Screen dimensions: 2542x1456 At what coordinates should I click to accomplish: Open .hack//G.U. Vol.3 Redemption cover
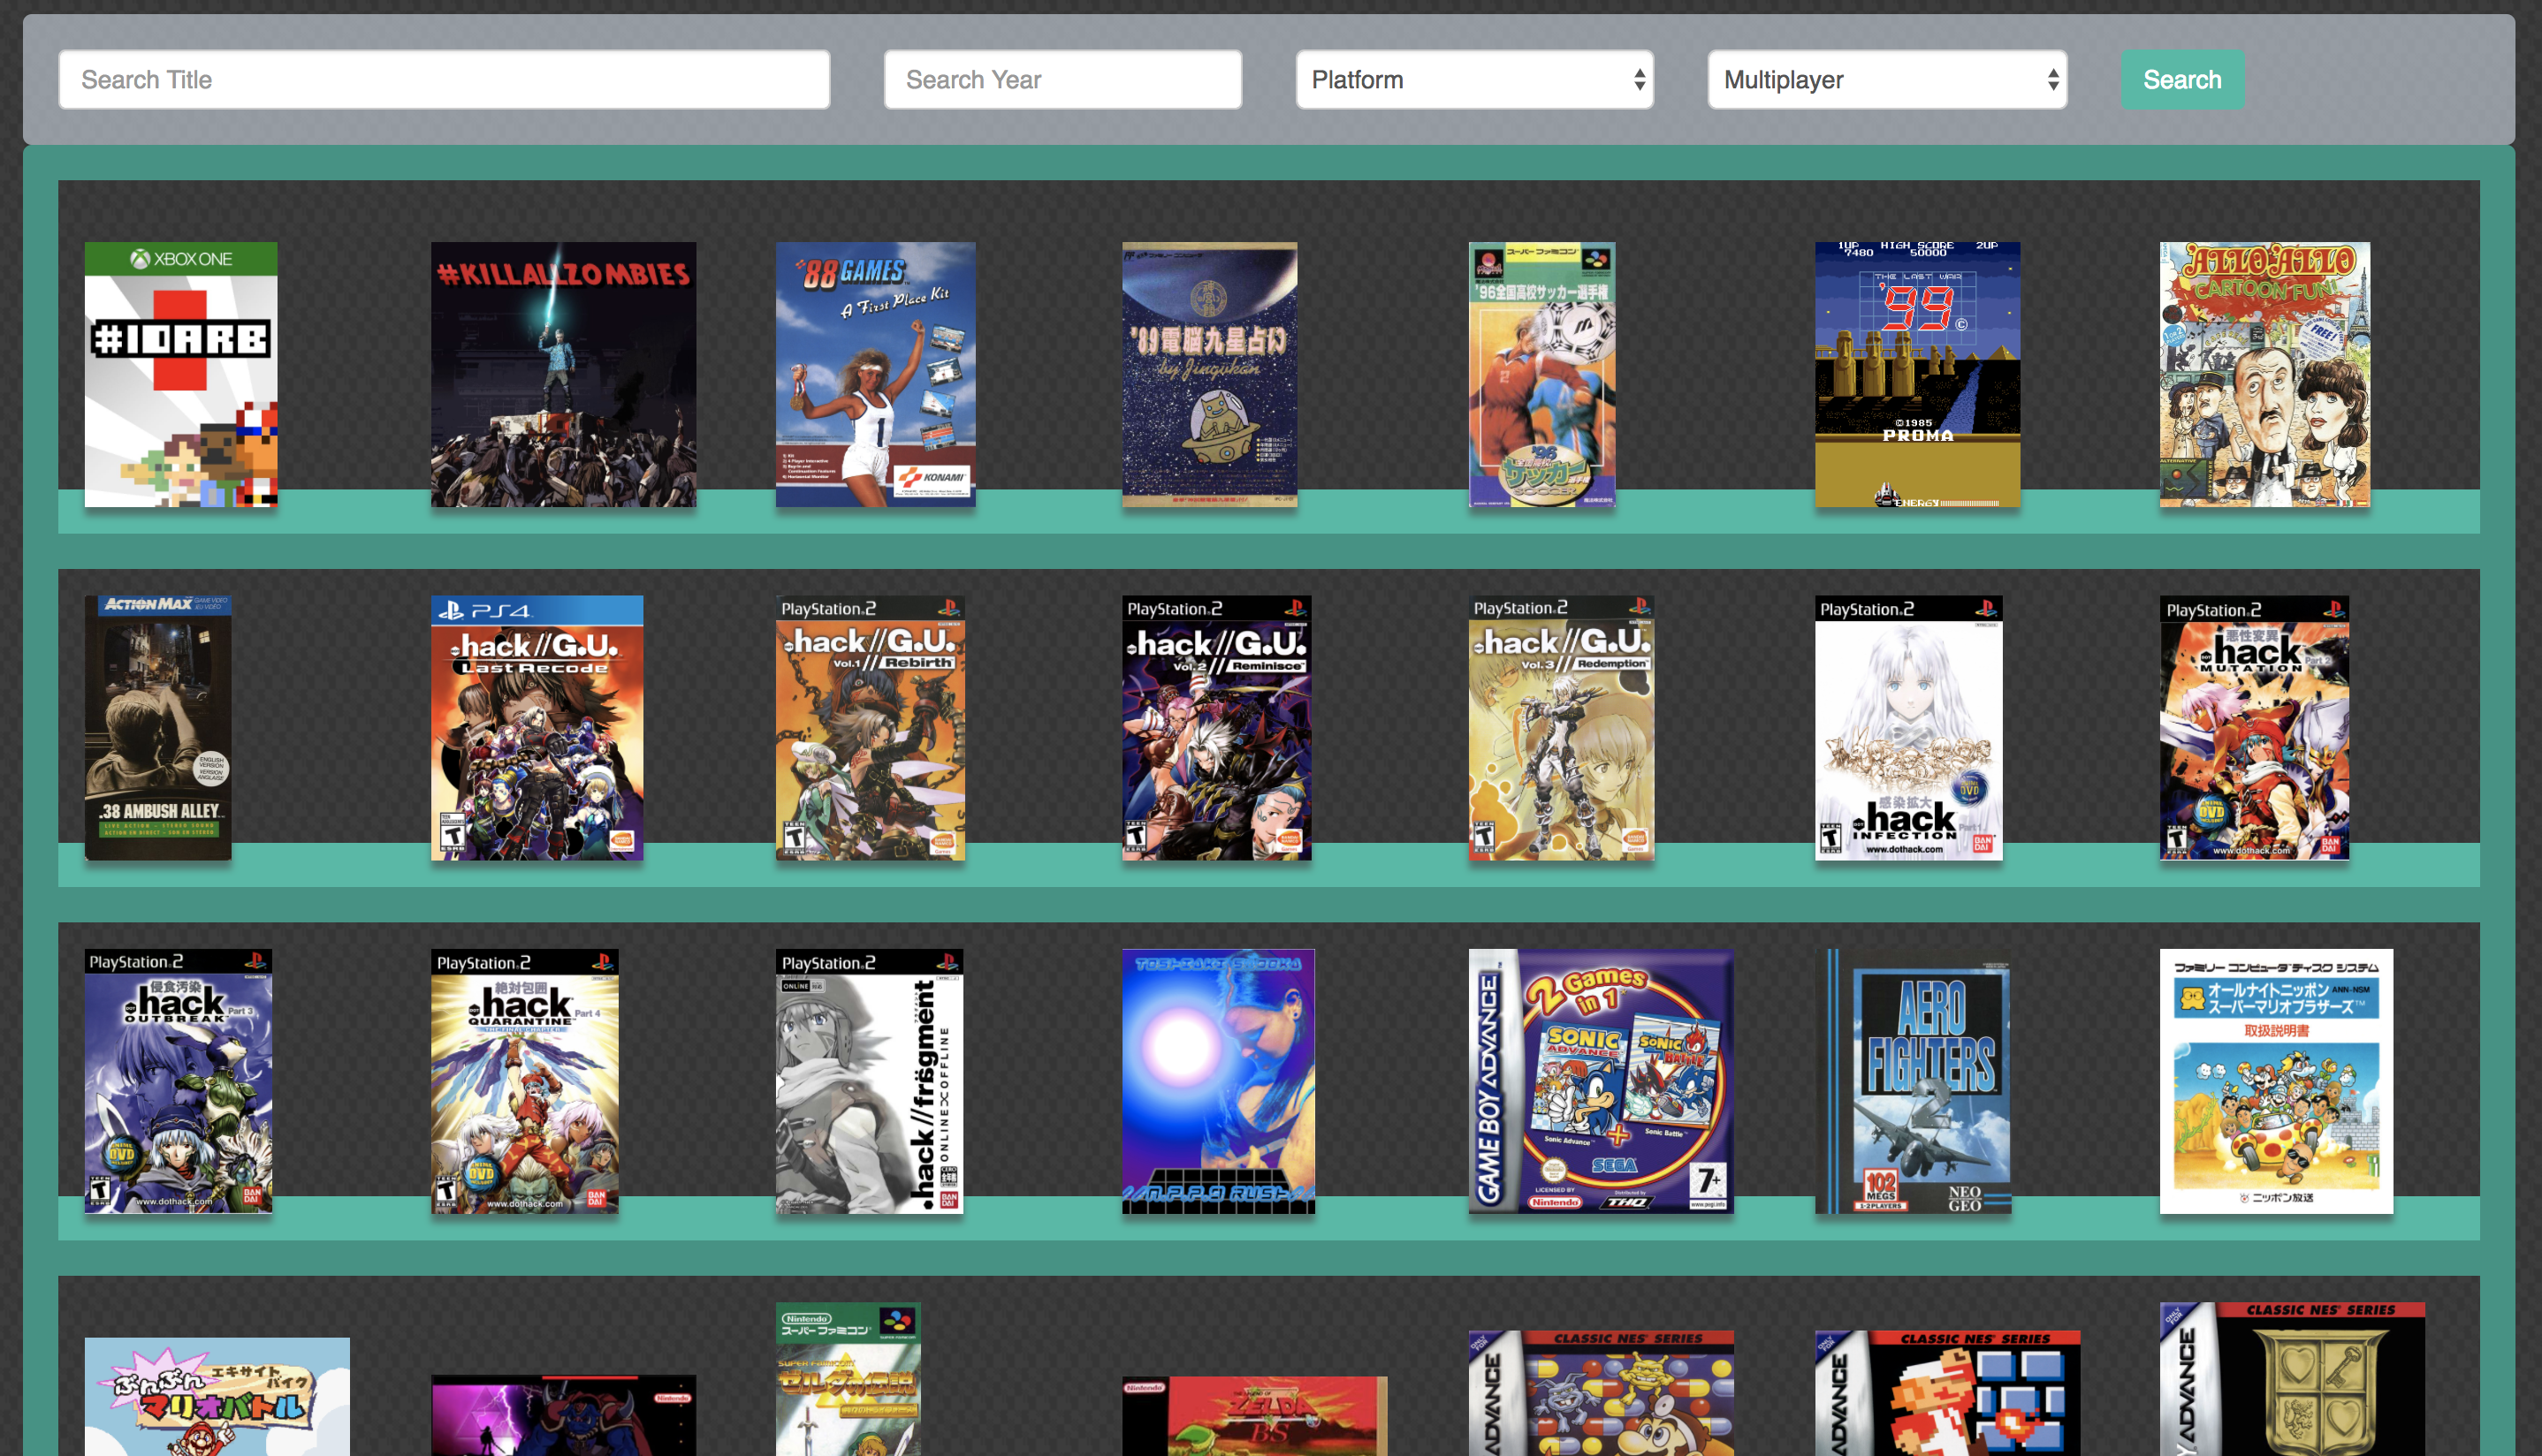pos(1561,728)
